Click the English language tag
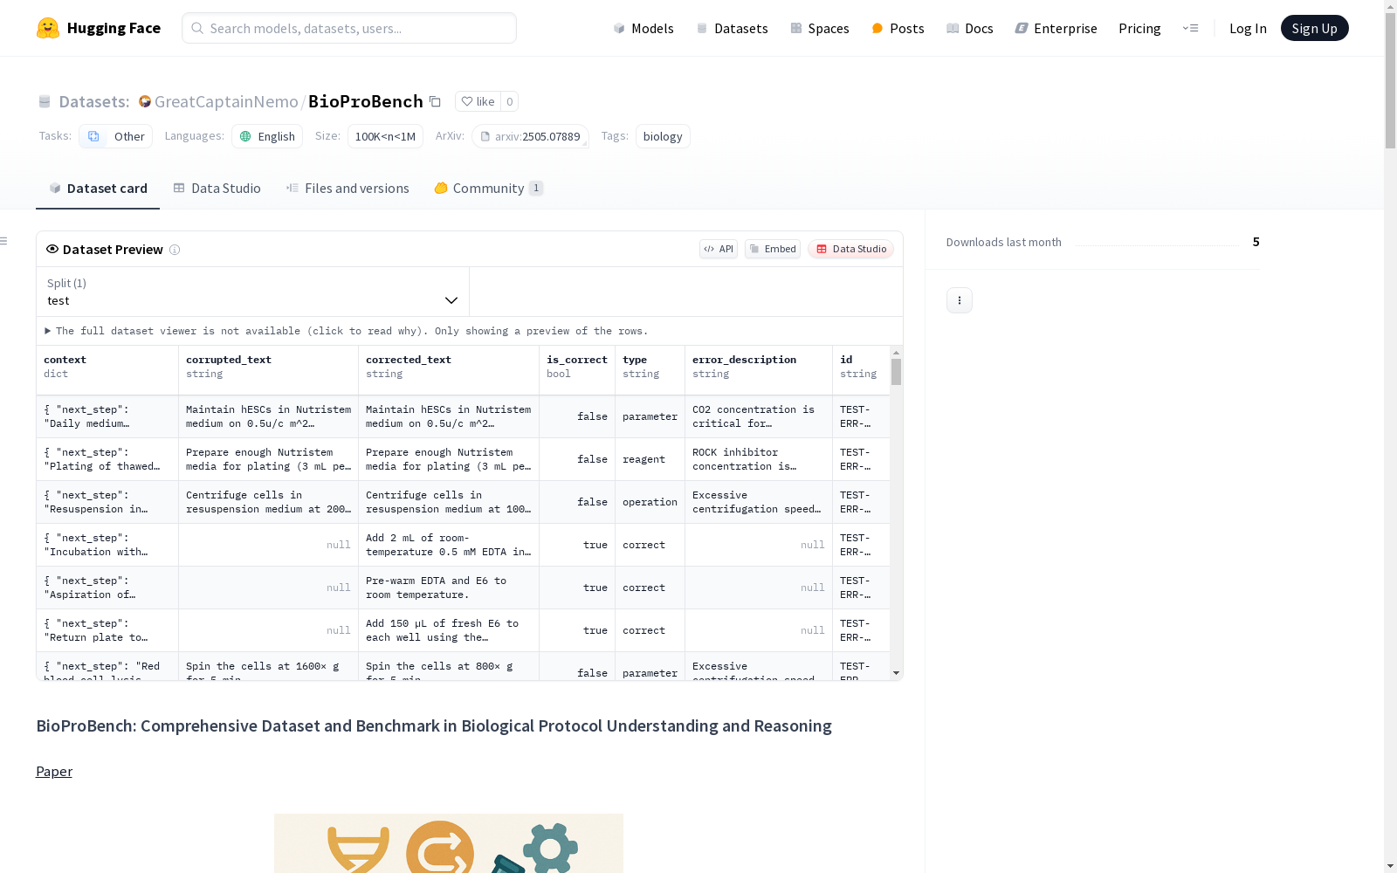Screen dimensions: 1397x873 267,136
